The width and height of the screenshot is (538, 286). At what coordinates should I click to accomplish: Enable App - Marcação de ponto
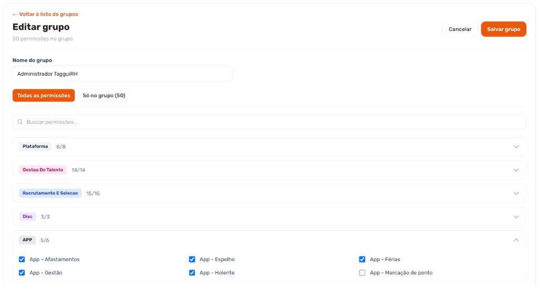(x=362, y=273)
